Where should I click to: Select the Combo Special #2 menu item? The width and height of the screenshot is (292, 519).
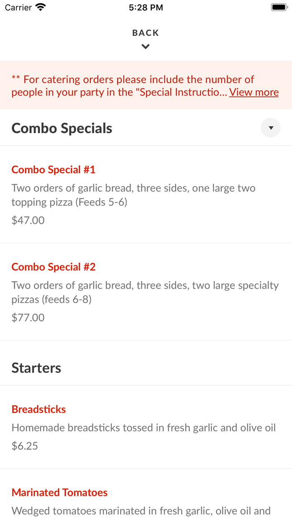pos(53,267)
